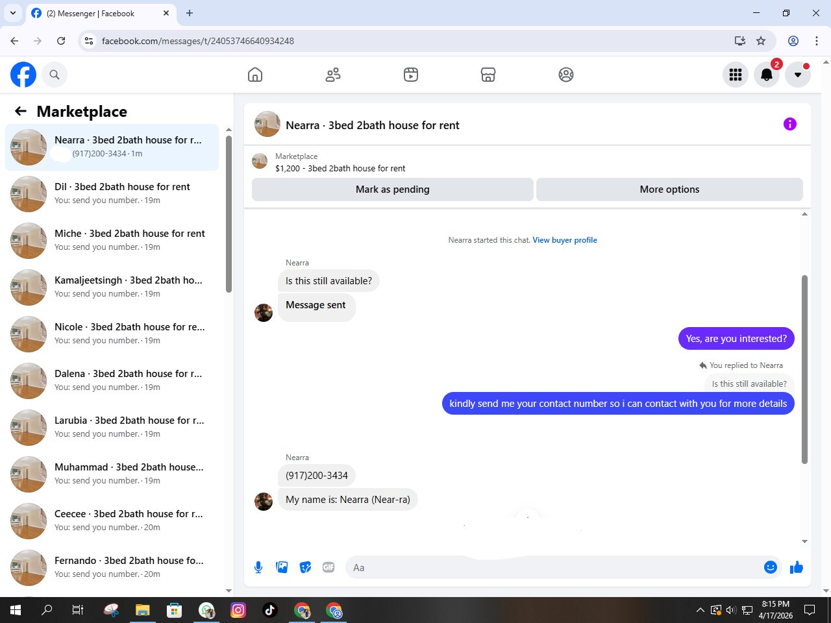Screen dimensions: 831x623
Task: Open the Nicole conversation in list
Action: point(112,334)
